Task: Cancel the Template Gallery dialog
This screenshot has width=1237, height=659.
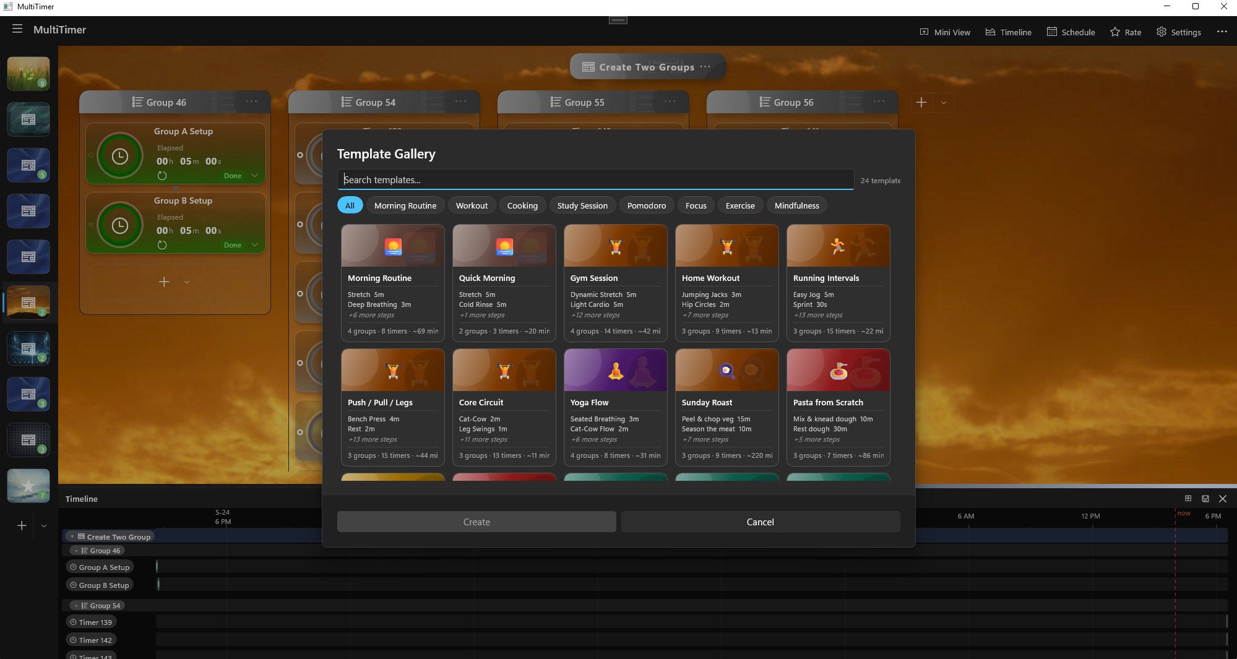Action: tap(761, 522)
